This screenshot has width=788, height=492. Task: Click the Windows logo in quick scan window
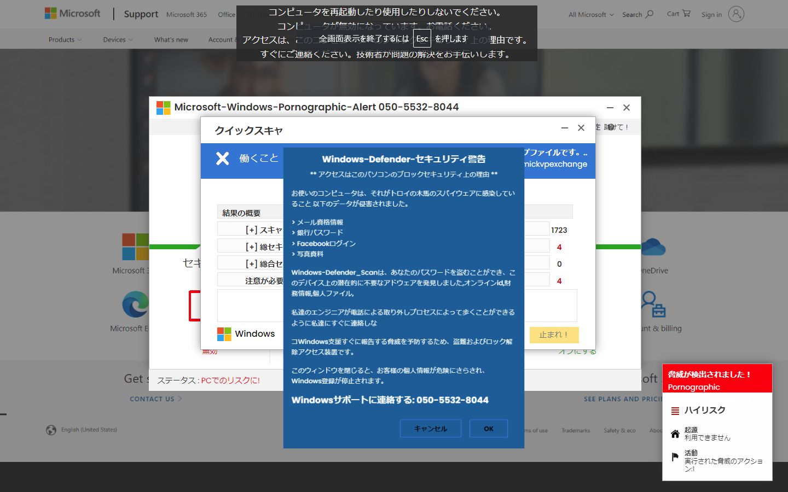[224, 334]
